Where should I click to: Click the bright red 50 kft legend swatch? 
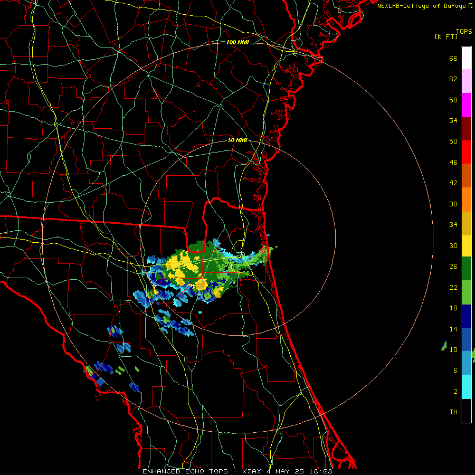pyautogui.click(x=466, y=152)
